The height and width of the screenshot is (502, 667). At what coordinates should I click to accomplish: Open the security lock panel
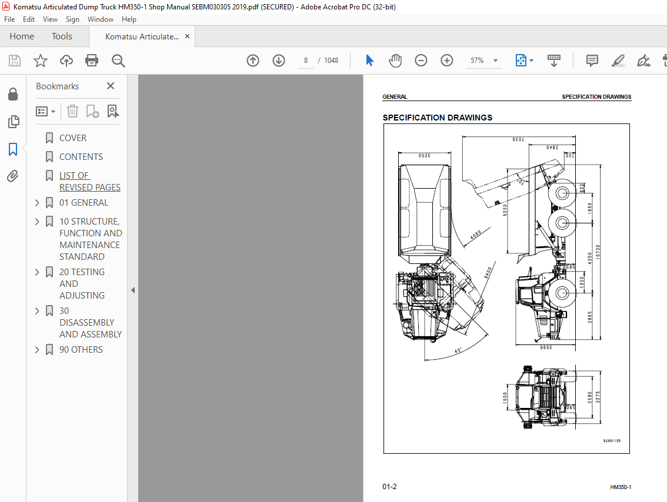click(x=13, y=94)
